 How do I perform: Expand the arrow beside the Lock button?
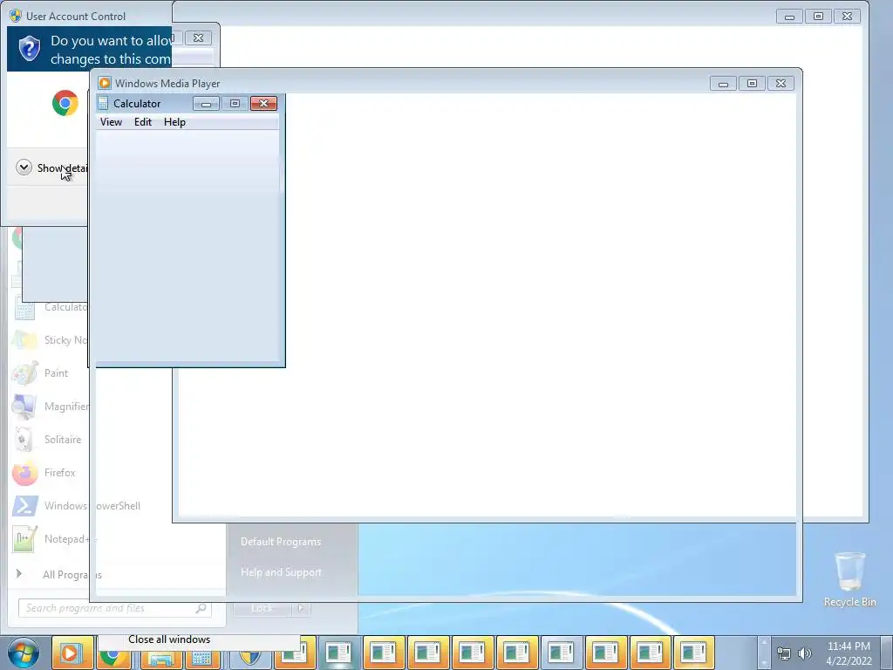point(301,608)
